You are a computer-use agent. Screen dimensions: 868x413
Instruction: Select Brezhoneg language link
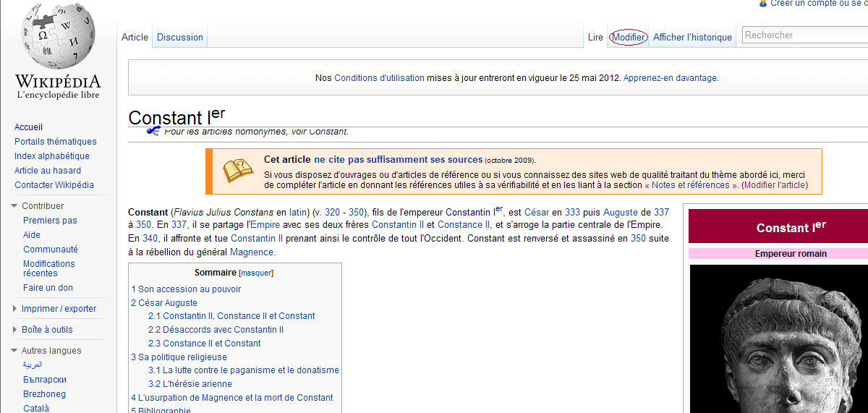[x=44, y=394]
